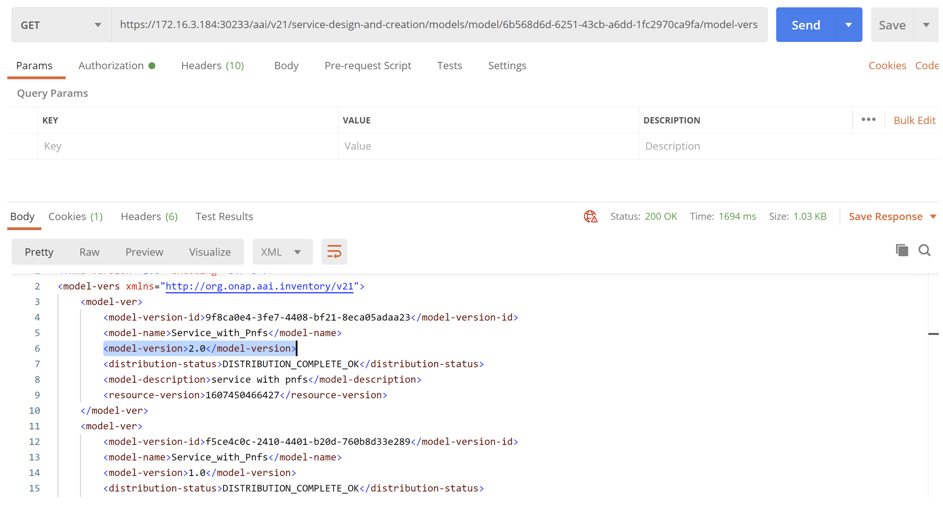This screenshot has height=514, width=943.
Task: Open the XML format dropdown
Action: pyautogui.click(x=282, y=252)
